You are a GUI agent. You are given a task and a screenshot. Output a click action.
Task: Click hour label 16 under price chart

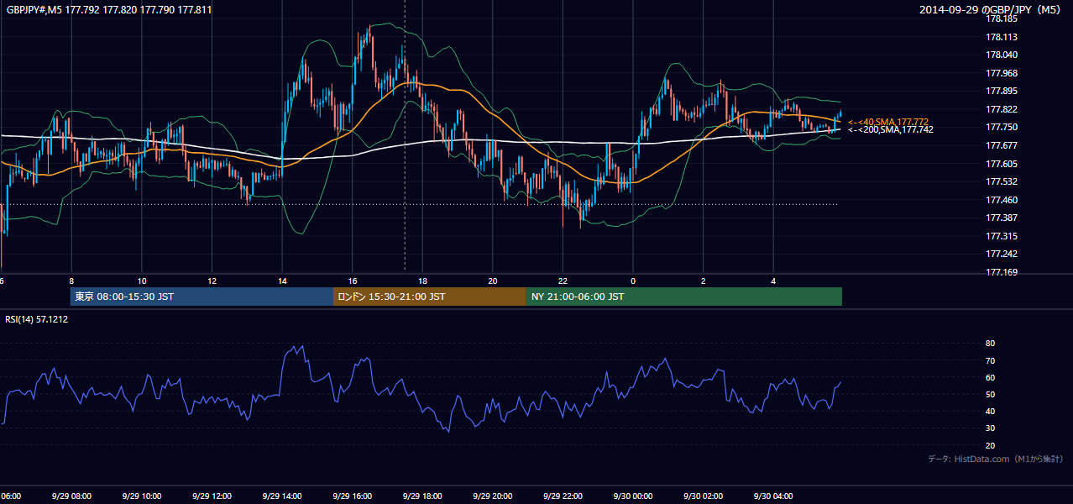353,281
